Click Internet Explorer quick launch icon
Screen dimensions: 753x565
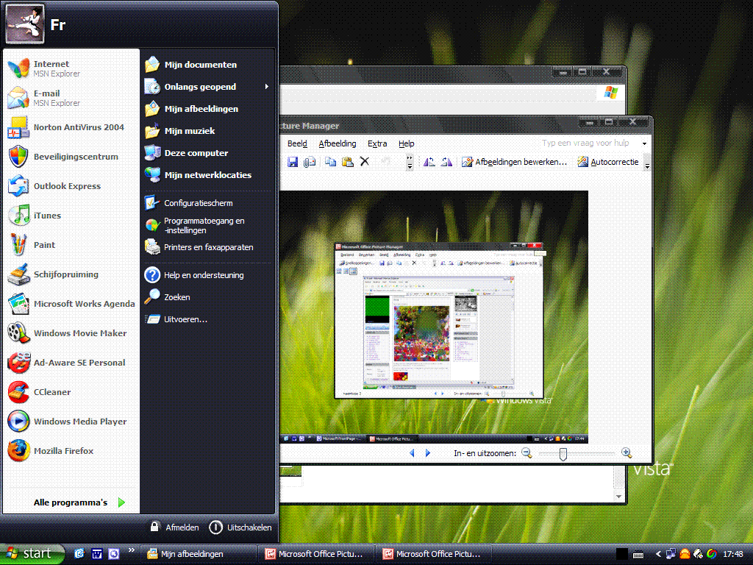click(x=79, y=554)
